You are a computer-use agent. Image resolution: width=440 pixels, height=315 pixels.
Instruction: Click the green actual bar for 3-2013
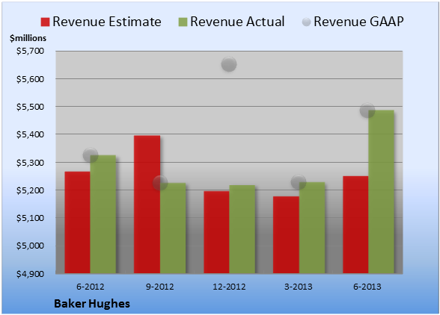tap(312, 228)
